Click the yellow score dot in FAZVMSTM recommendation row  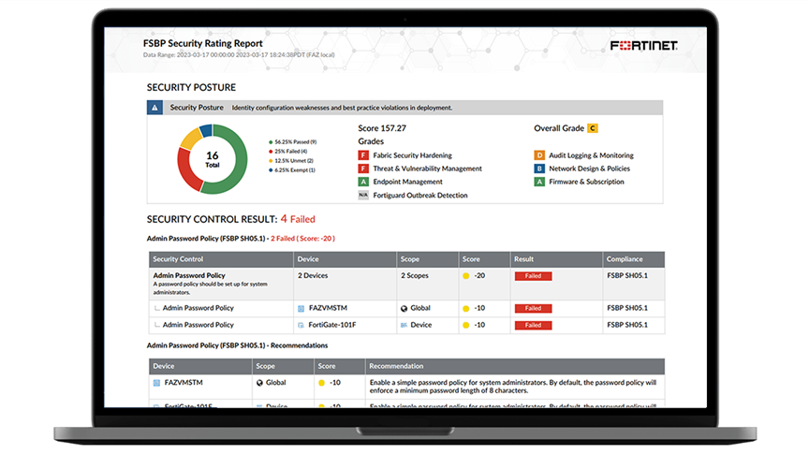coord(321,383)
